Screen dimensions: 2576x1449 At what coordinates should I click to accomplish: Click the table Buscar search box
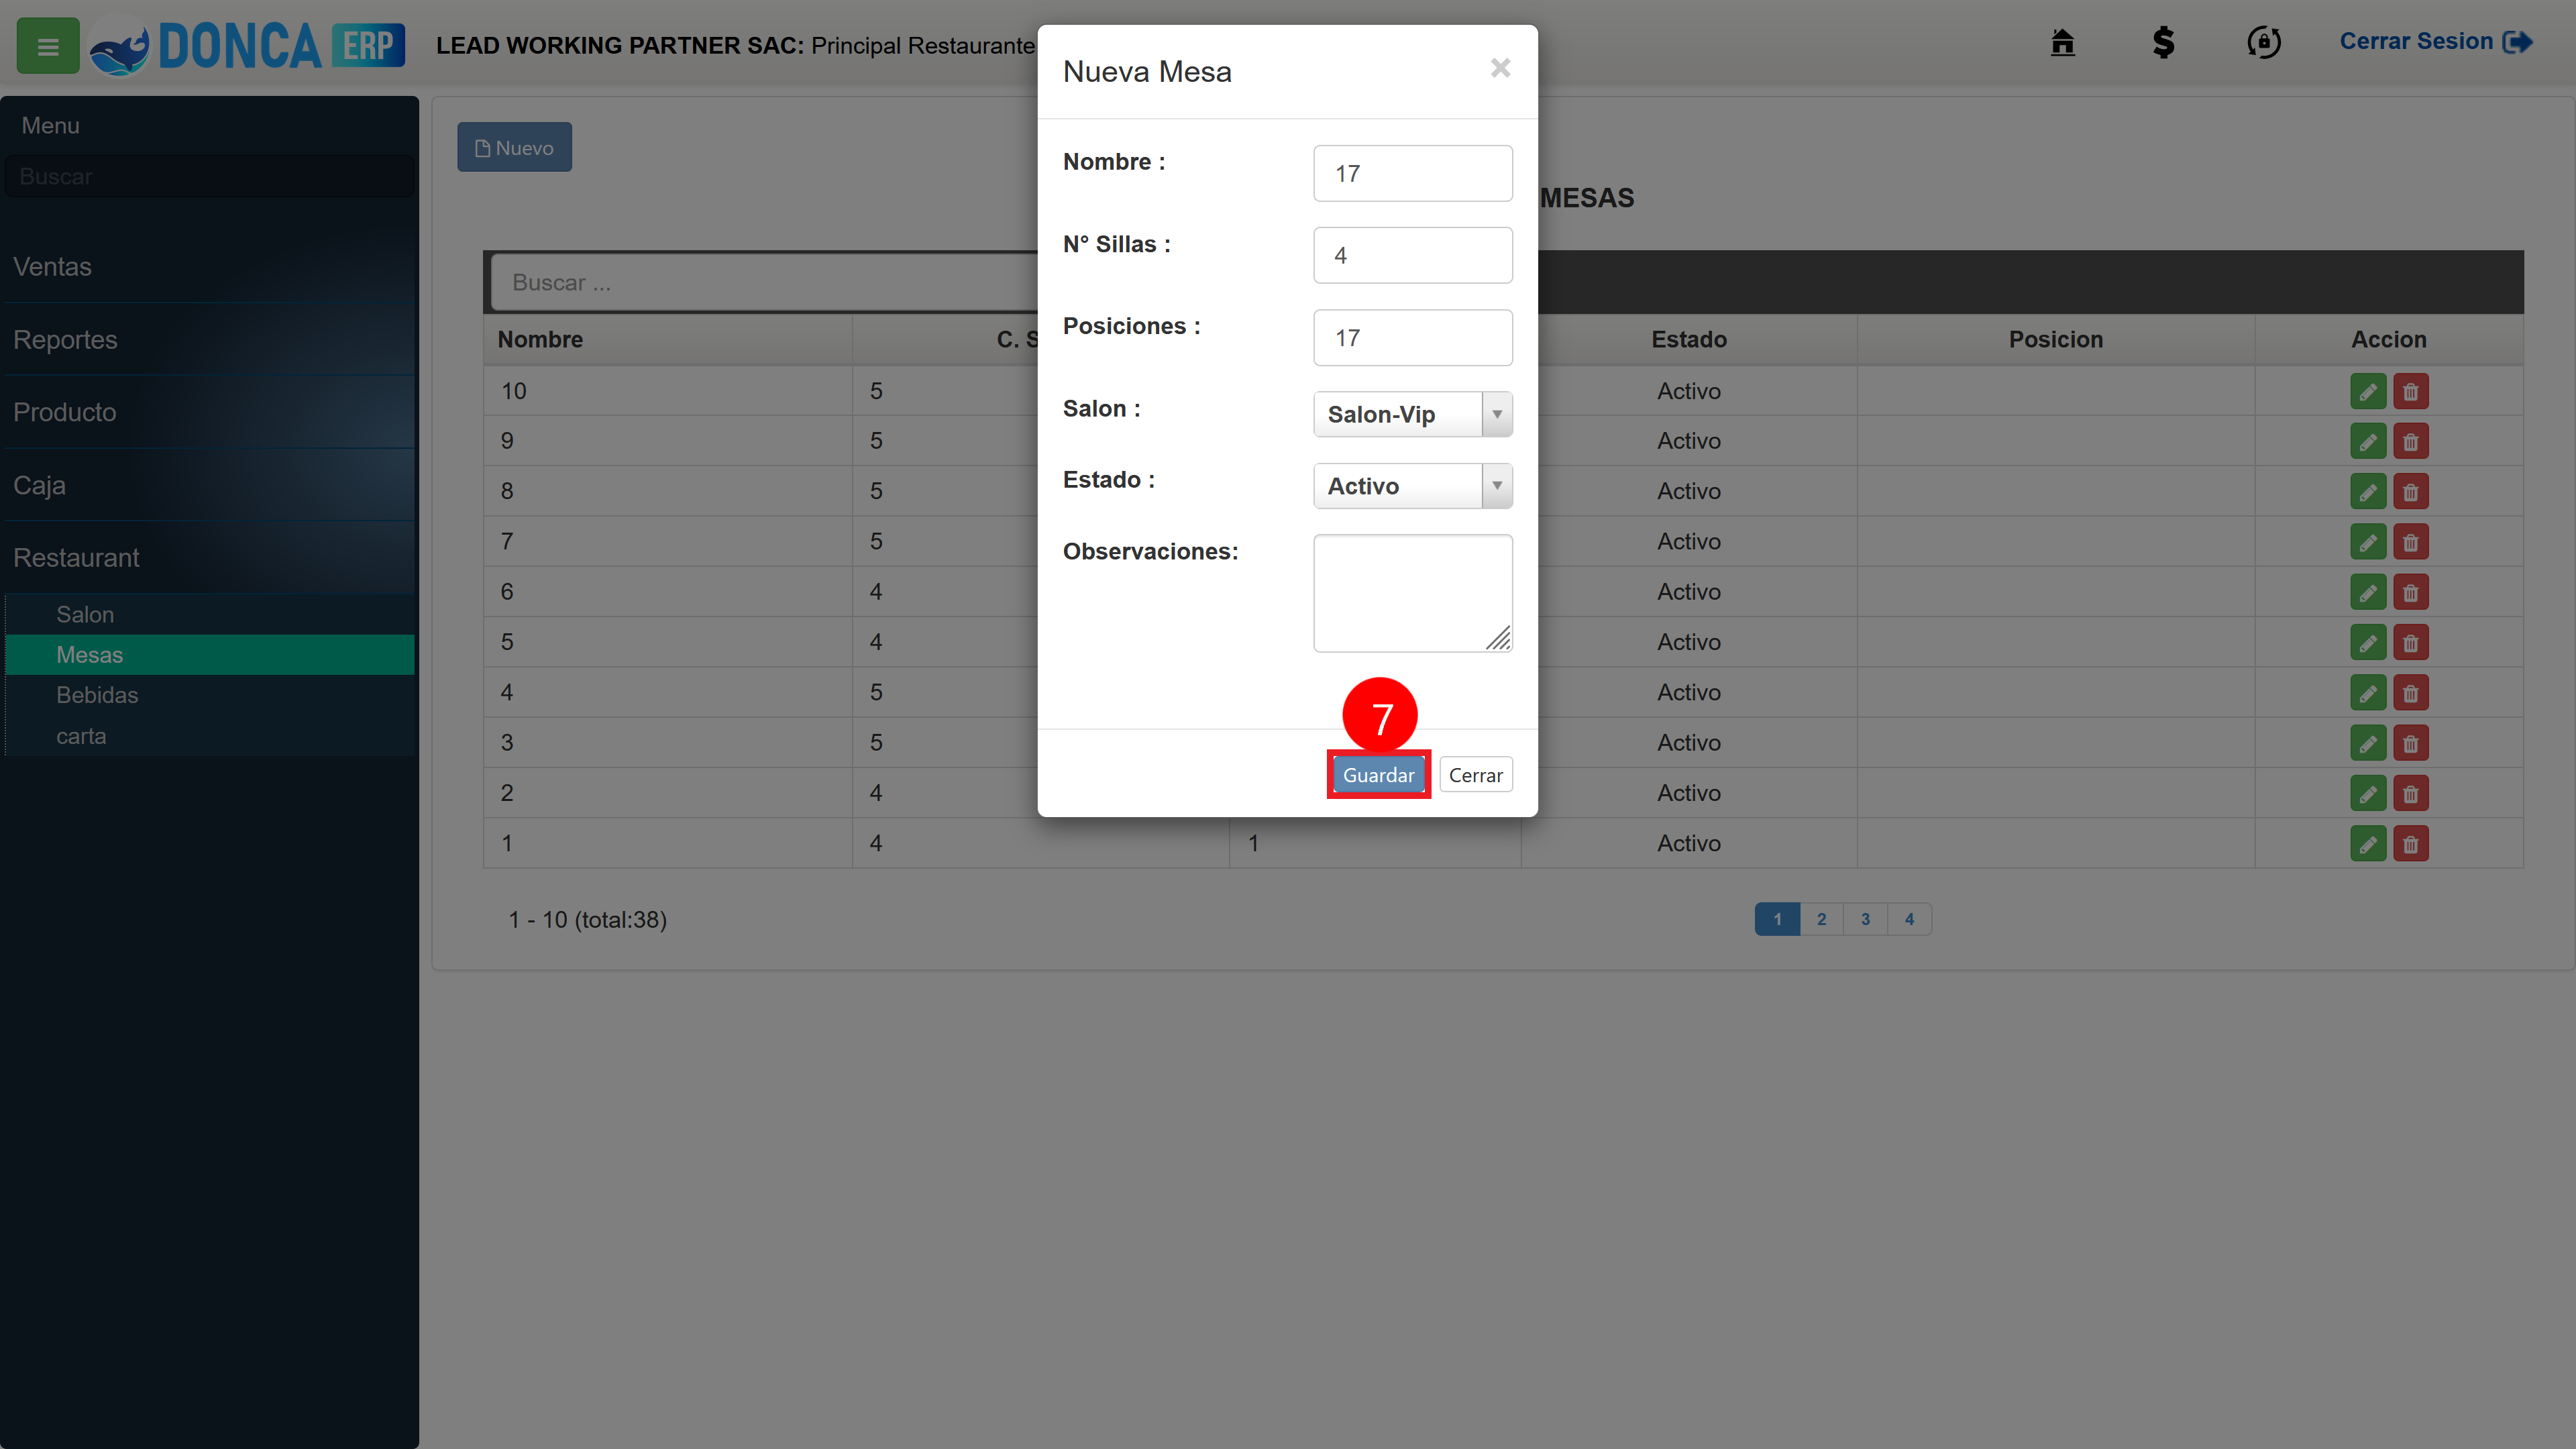coord(765,282)
